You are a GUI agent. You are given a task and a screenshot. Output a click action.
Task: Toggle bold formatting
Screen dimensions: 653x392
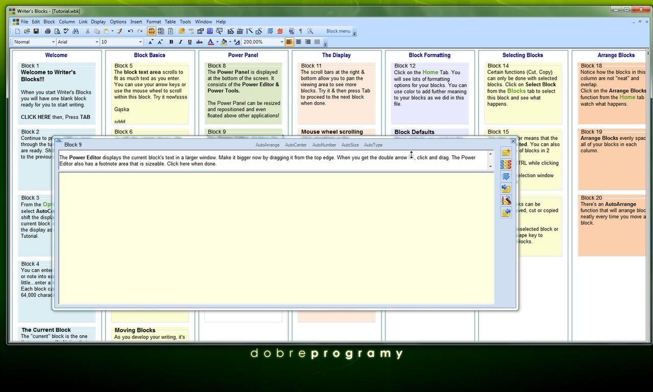[x=171, y=42]
